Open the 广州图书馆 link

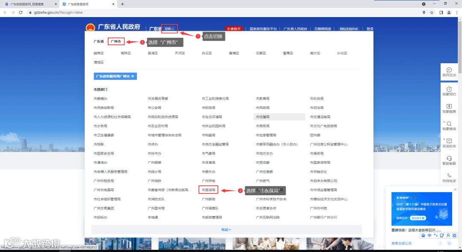pyautogui.click(x=156, y=208)
